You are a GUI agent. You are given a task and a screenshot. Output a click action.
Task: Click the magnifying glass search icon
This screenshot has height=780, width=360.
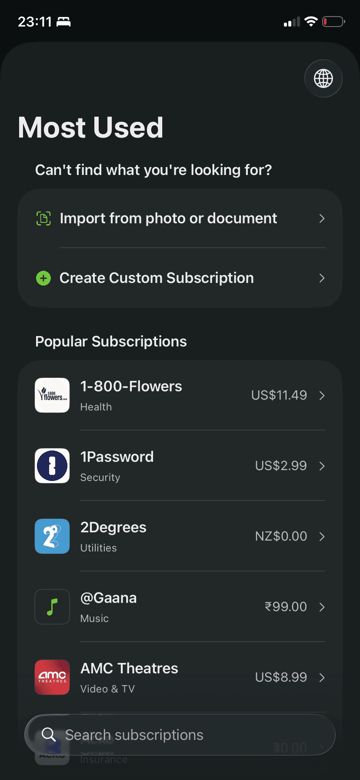(48, 735)
